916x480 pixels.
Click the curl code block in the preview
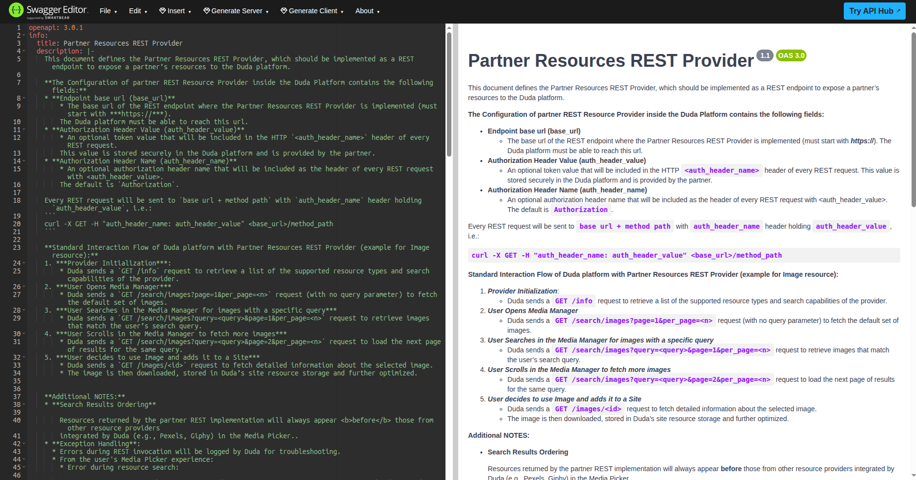pyautogui.click(x=684, y=255)
